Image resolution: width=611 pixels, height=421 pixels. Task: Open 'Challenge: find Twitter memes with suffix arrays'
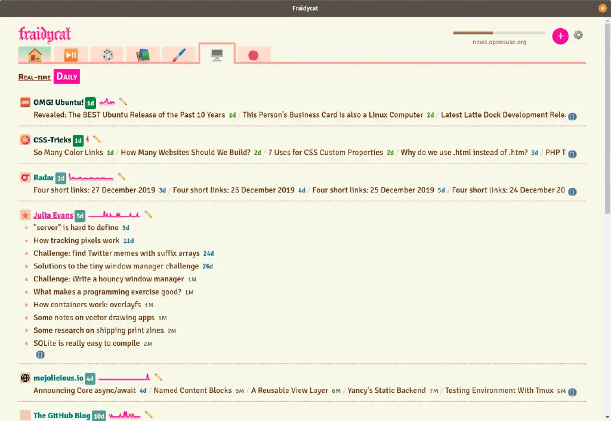pos(116,253)
